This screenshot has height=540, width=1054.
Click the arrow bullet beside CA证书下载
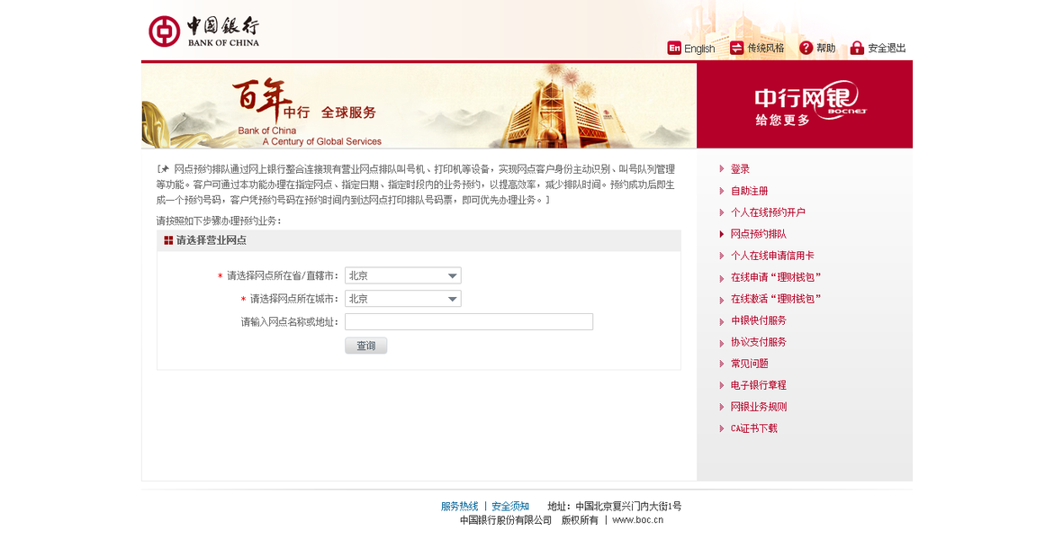[x=722, y=428]
